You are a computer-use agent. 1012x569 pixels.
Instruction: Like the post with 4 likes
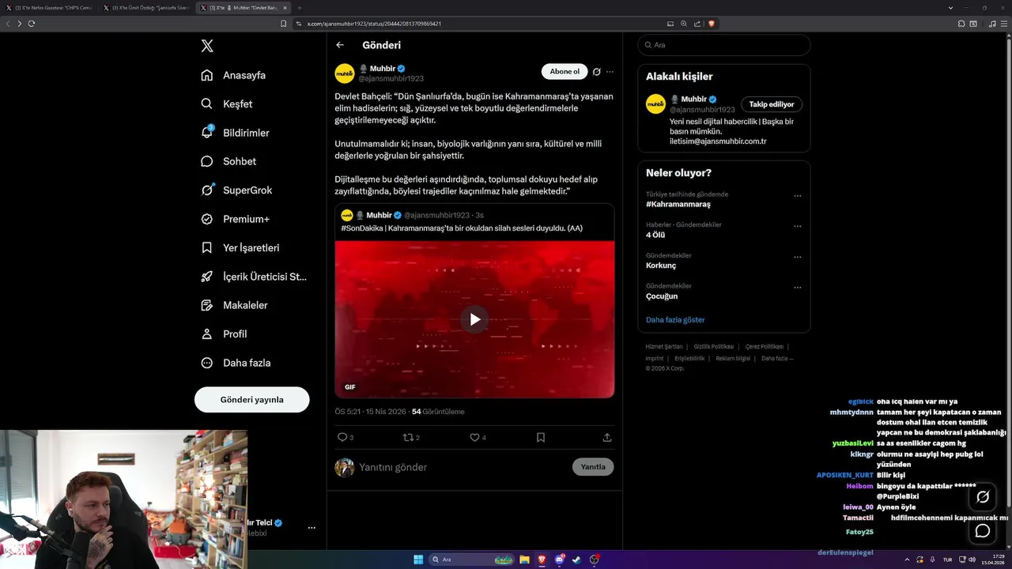478,437
